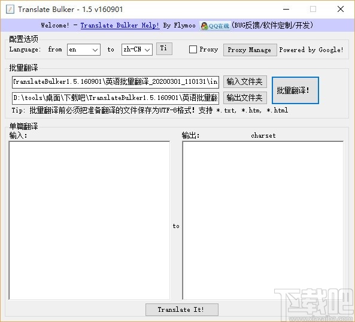Expand the target language dropdown showing zh-CN
Image resolution: width=355 pixels, height=322 pixels.
(x=136, y=50)
